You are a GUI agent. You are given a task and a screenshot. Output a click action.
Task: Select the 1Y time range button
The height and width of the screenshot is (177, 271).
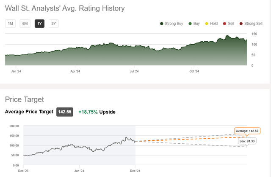(x=39, y=24)
